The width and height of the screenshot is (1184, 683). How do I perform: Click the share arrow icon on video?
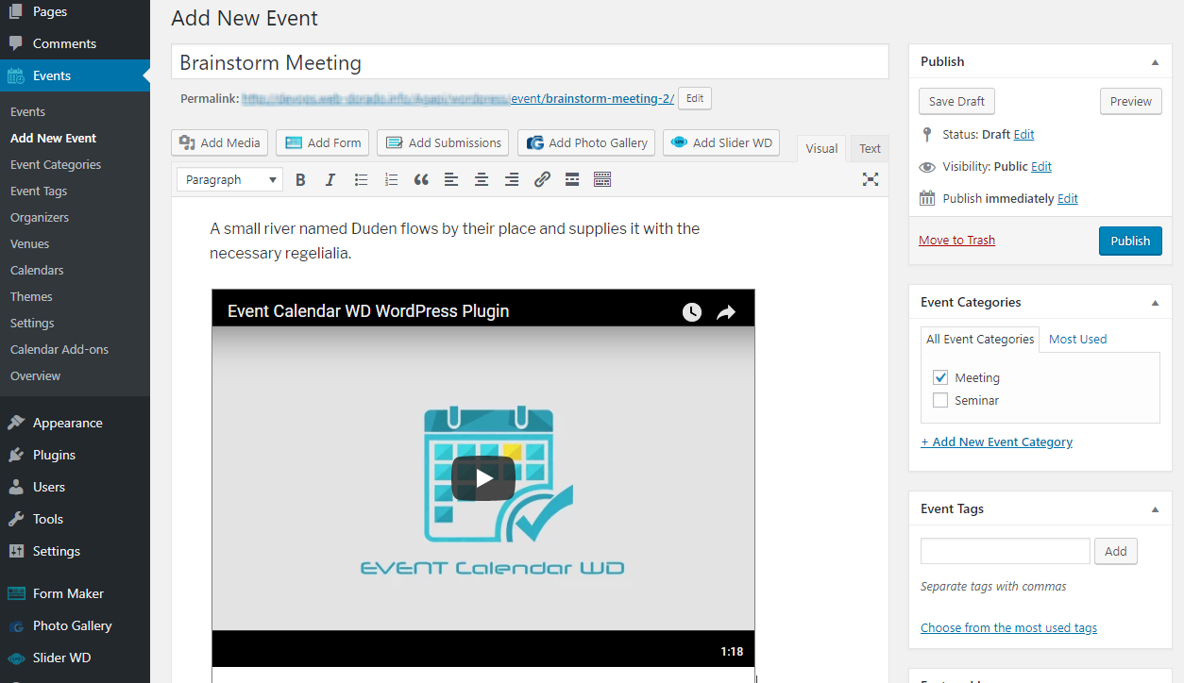coord(726,312)
